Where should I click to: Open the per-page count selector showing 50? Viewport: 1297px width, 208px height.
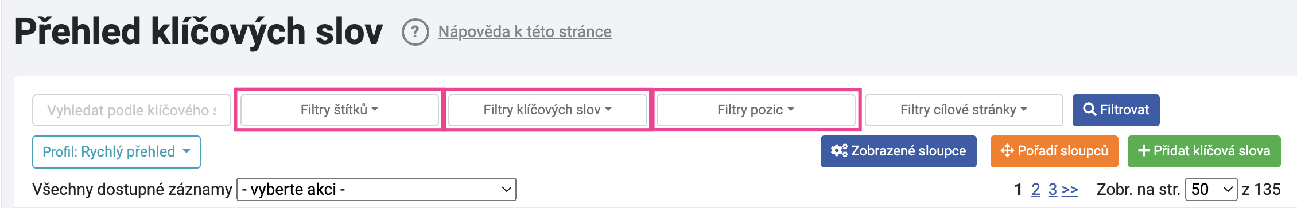click(x=1212, y=190)
